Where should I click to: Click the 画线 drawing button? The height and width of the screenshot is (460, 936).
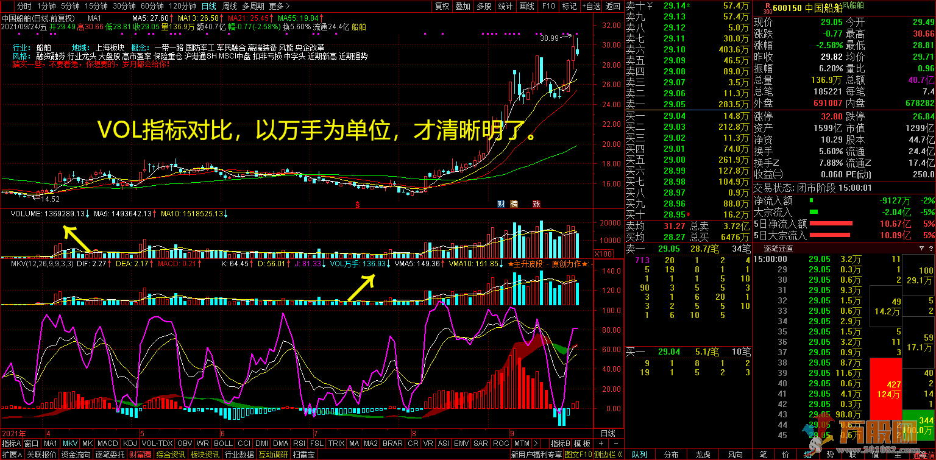[526, 5]
